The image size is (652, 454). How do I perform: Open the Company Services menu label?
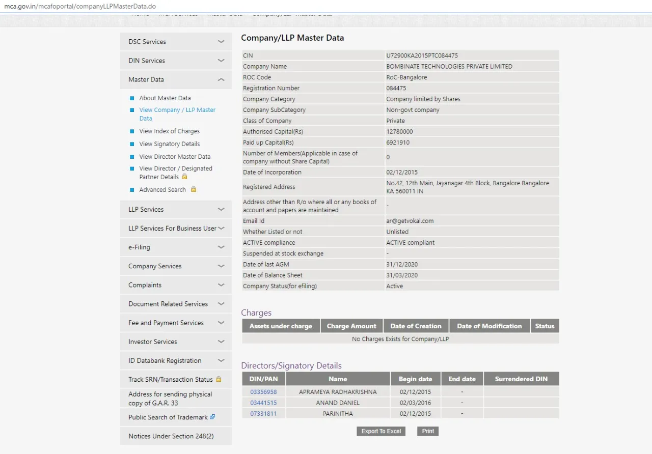[x=155, y=266]
